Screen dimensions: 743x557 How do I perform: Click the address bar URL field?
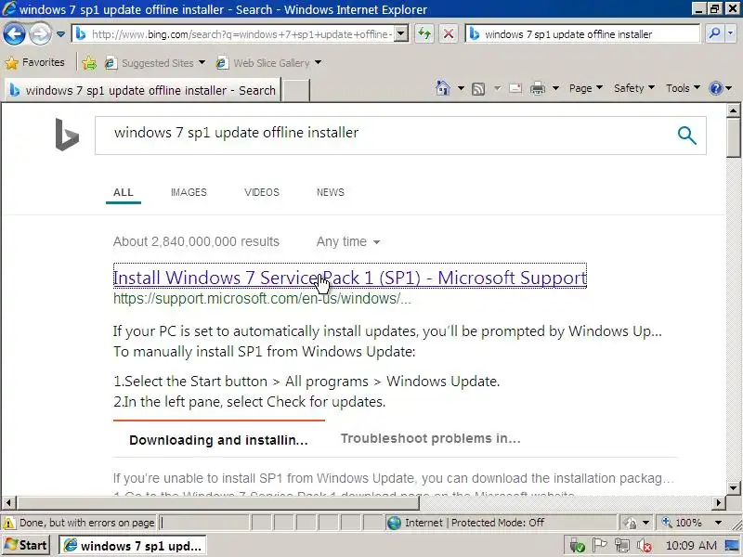(234, 34)
